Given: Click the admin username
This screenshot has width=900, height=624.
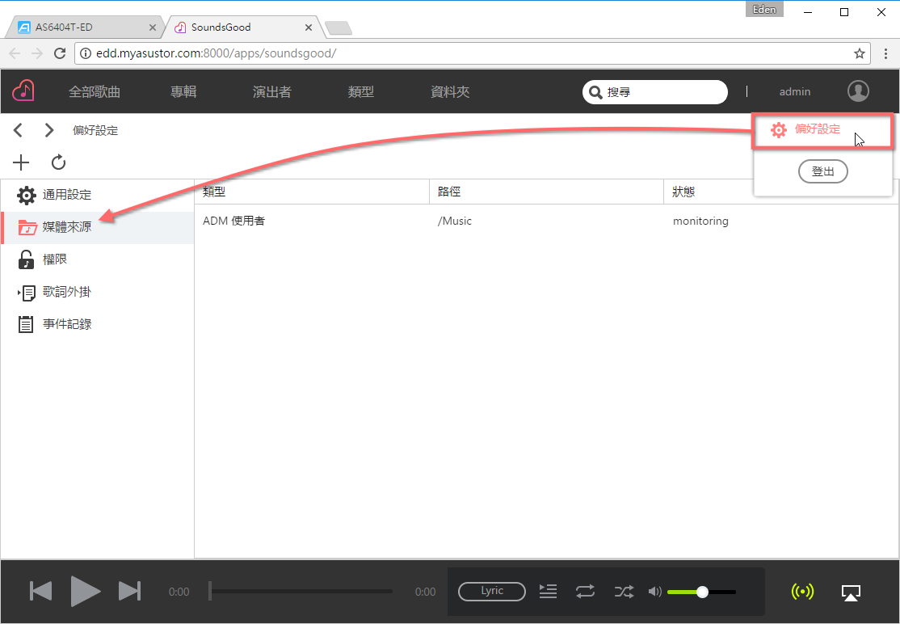Looking at the screenshot, I should click(795, 92).
